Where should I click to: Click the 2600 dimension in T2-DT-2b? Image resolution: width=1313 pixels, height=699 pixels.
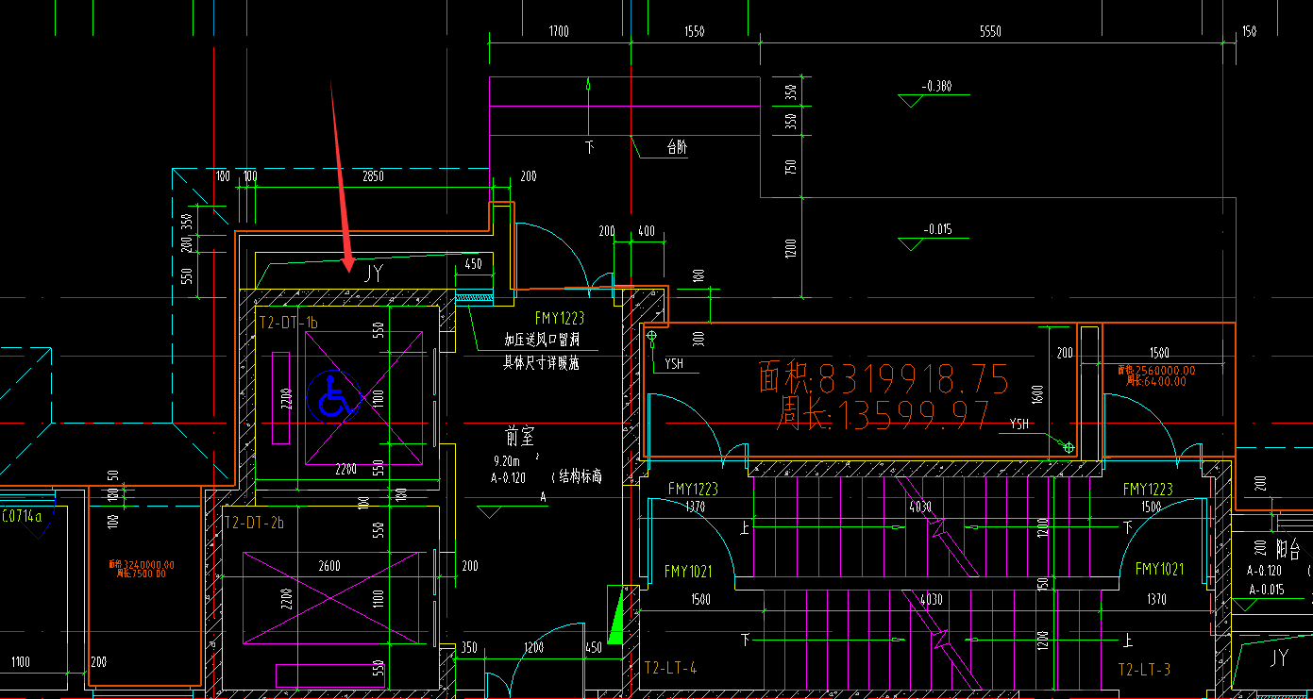tap(329, 566)
